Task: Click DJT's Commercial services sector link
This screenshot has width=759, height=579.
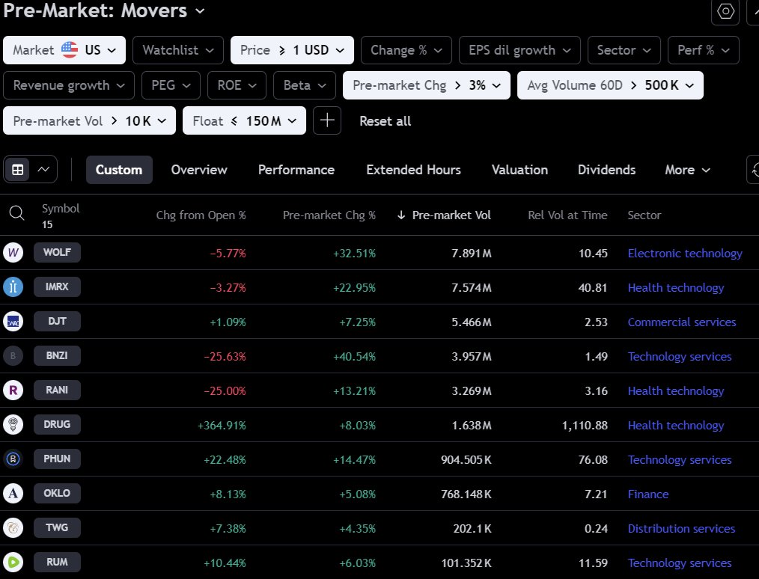Action: [x=682, y=322]
